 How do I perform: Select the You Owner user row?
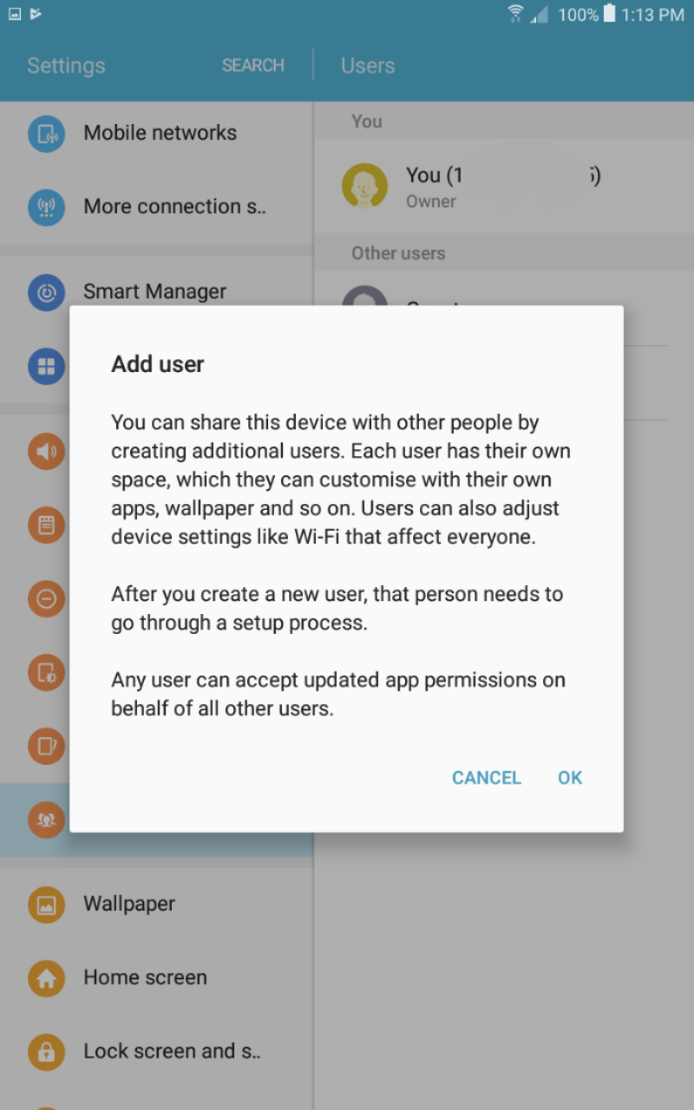point(504,186)
